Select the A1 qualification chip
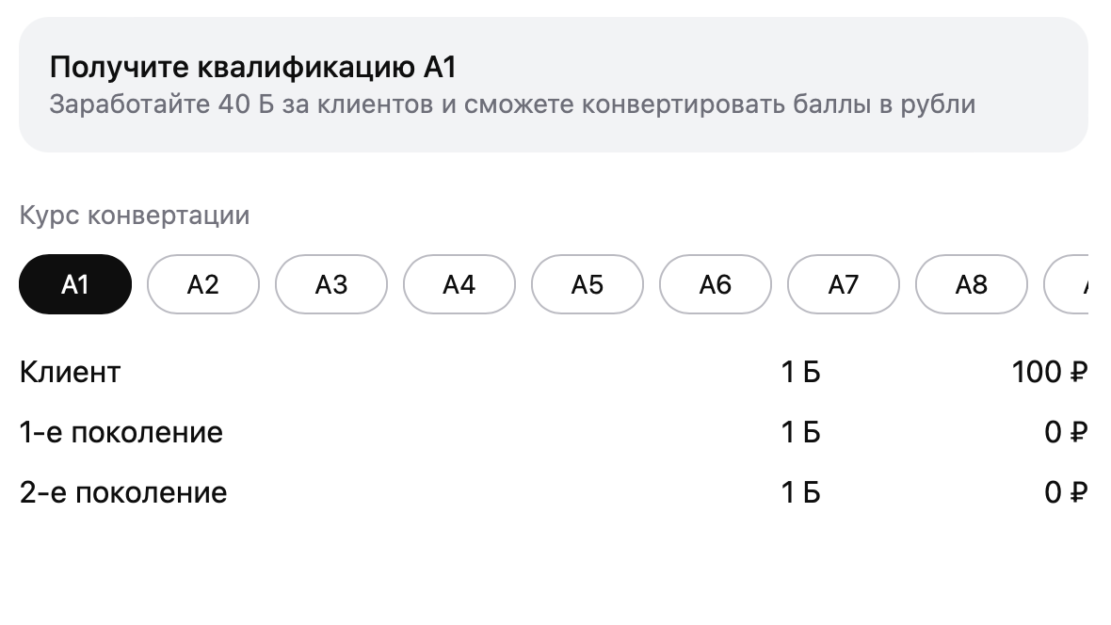The image size is (1111, 625). tap(75, 284)
